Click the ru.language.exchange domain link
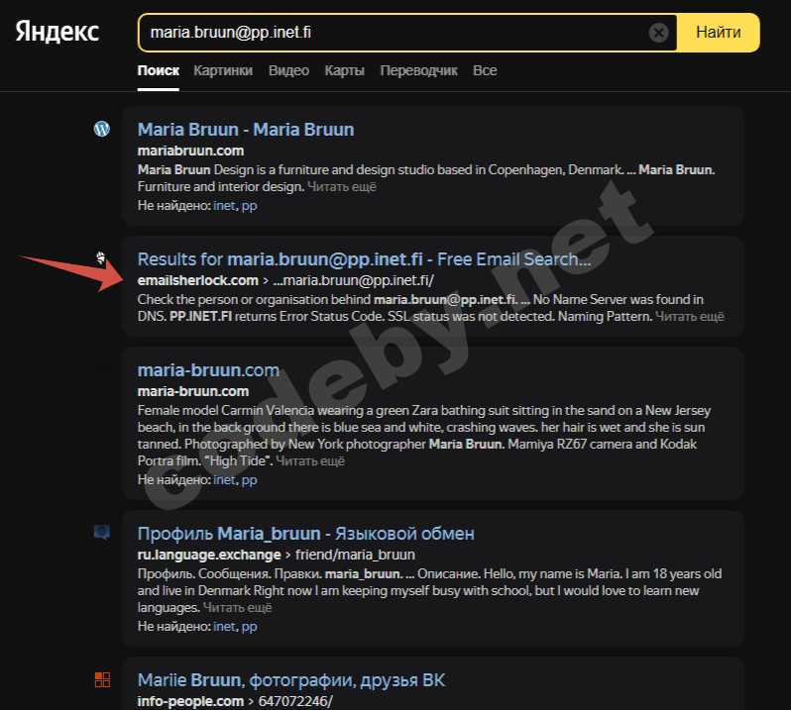This screenshot has width=791, height=710. click(209, 555)
